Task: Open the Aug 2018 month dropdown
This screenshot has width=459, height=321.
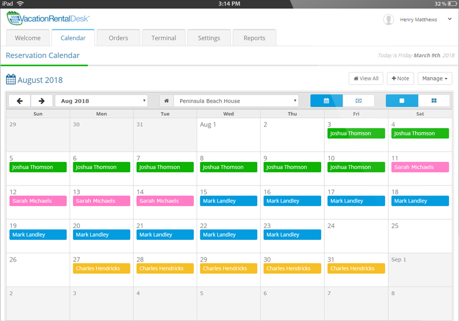Action: (101, 101)
